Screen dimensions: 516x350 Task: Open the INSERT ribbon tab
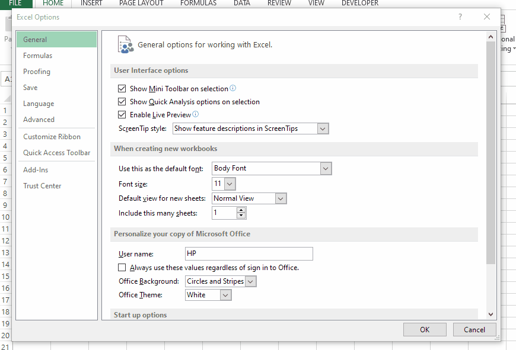pos(91,4)
